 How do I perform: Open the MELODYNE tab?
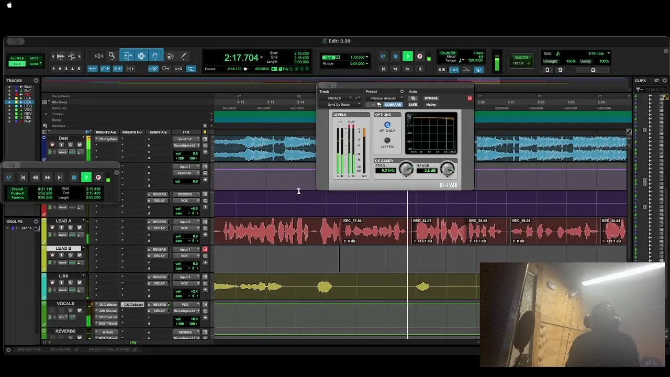[x=61, y=349]
